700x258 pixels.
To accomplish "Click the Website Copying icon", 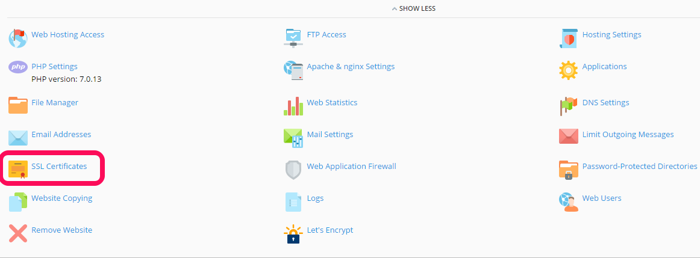I will pos(18,202).
